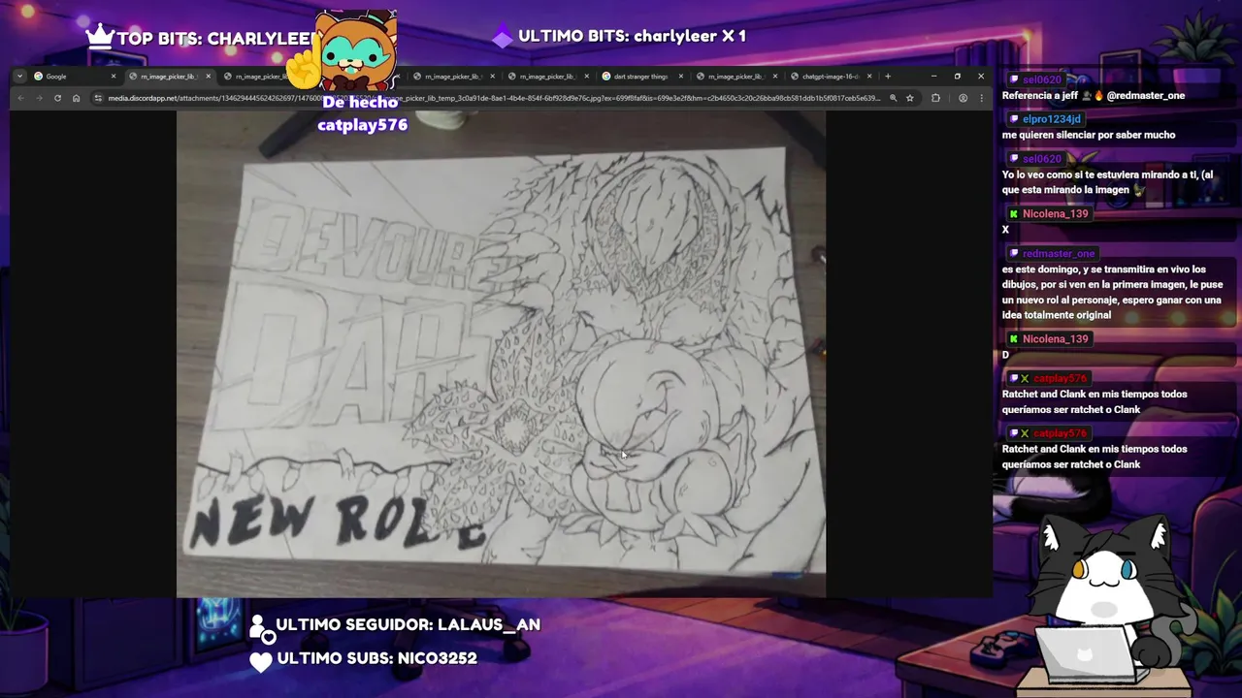Open the Chrome three-dot menu
The width and height of the screenshot is (1242, 698).
[x=981, y=98]
